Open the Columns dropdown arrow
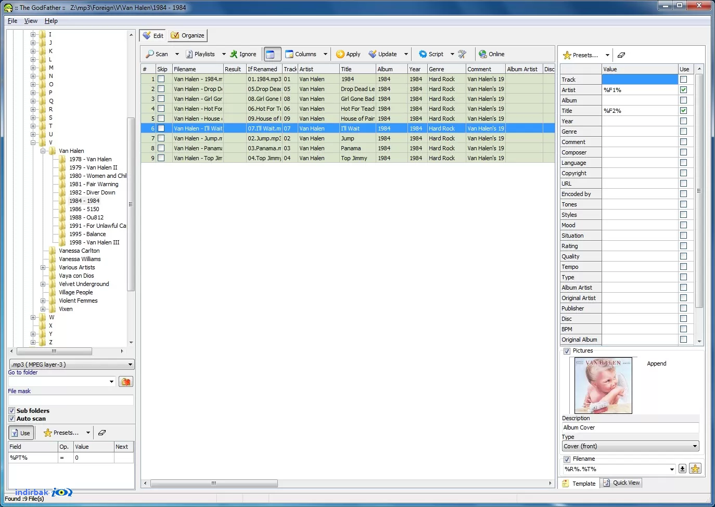715x507 pixels. coord(325,54)
